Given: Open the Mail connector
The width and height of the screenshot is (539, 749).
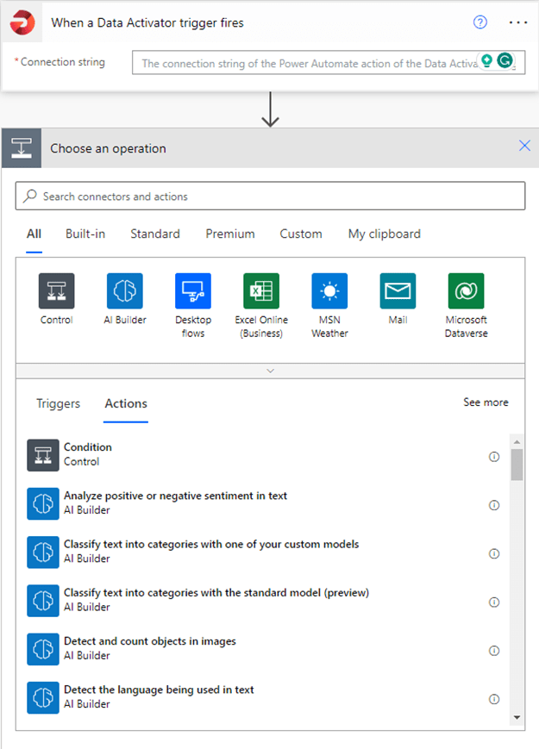Looking at the screenshot, I should 398,291.
